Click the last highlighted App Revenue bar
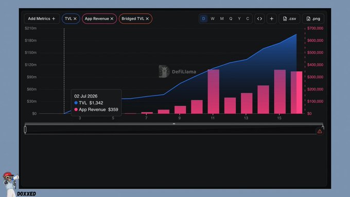This screenshot has height=197, width=350. (x=296, y=93)
